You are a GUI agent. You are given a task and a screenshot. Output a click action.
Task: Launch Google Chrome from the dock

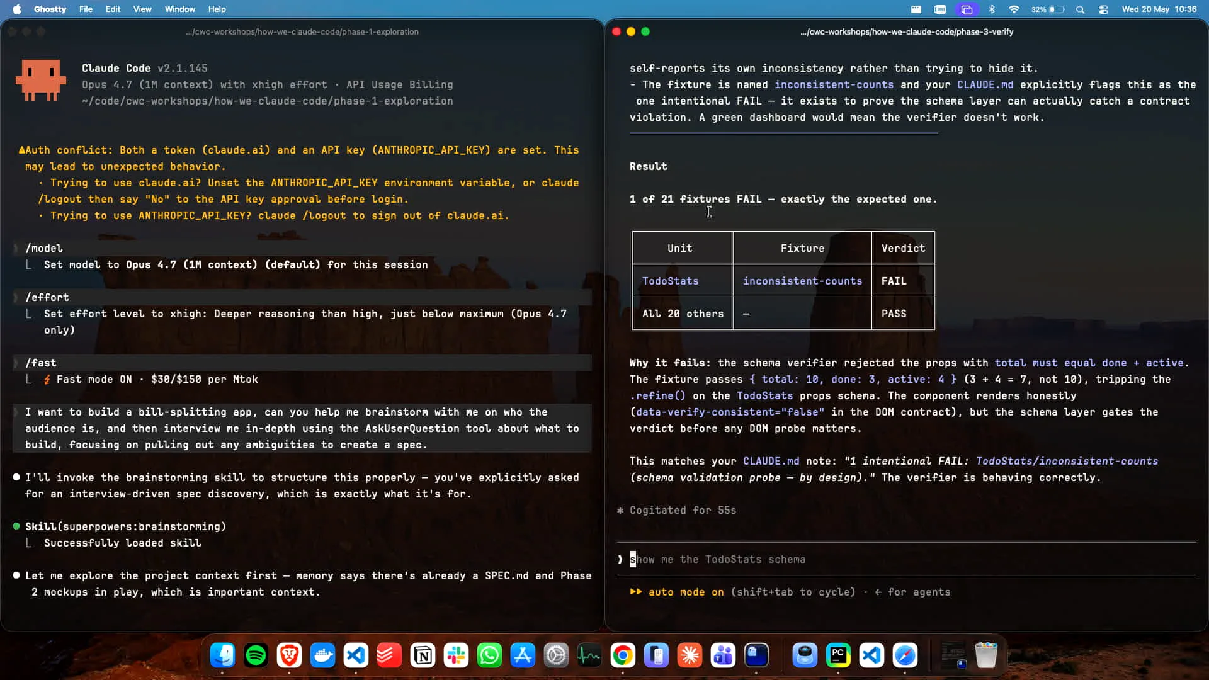point(623,655)
